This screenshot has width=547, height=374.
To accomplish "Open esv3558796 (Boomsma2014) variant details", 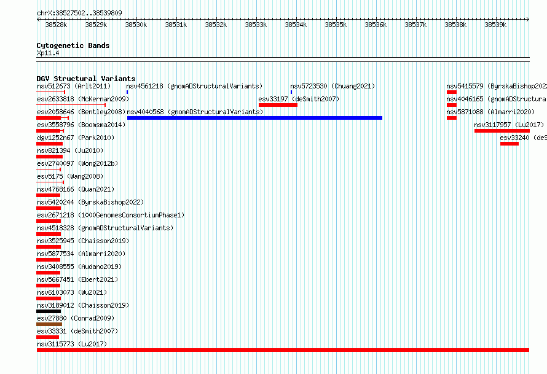I will coord(81,125).
